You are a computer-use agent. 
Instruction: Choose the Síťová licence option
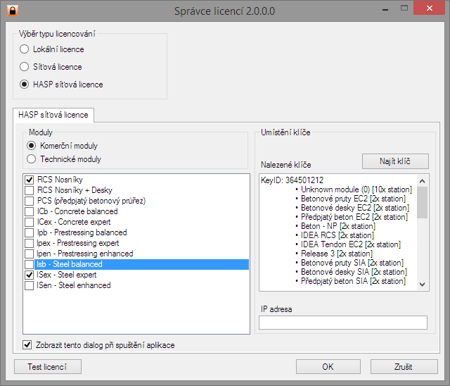24,67
